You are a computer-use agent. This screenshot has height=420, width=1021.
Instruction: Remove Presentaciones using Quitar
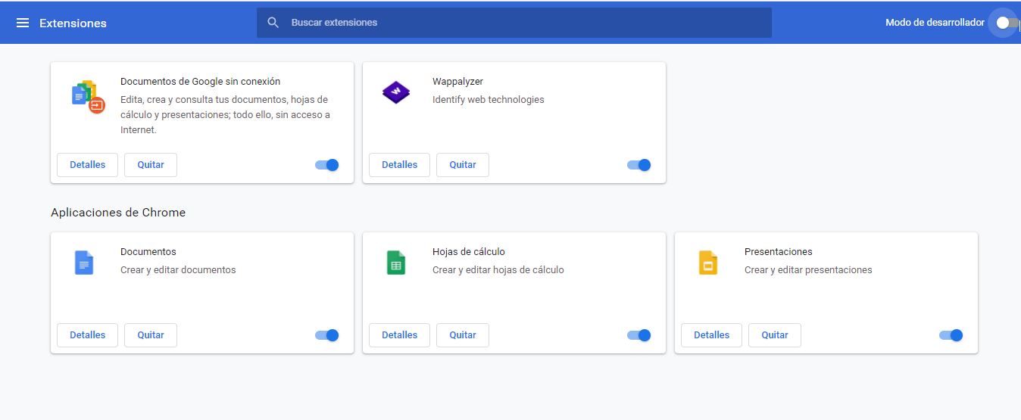[x=775, y=335]
